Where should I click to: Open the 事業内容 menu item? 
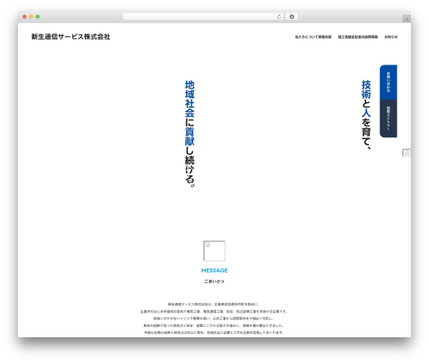324,37
